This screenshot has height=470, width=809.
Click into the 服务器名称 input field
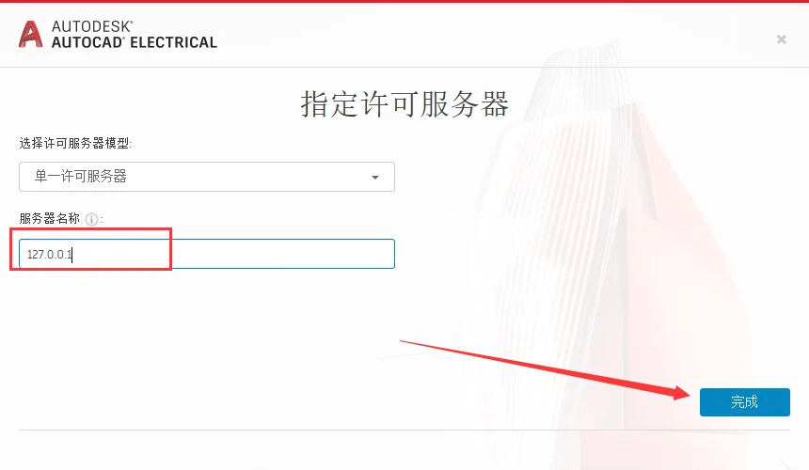(x=207, y=254)
